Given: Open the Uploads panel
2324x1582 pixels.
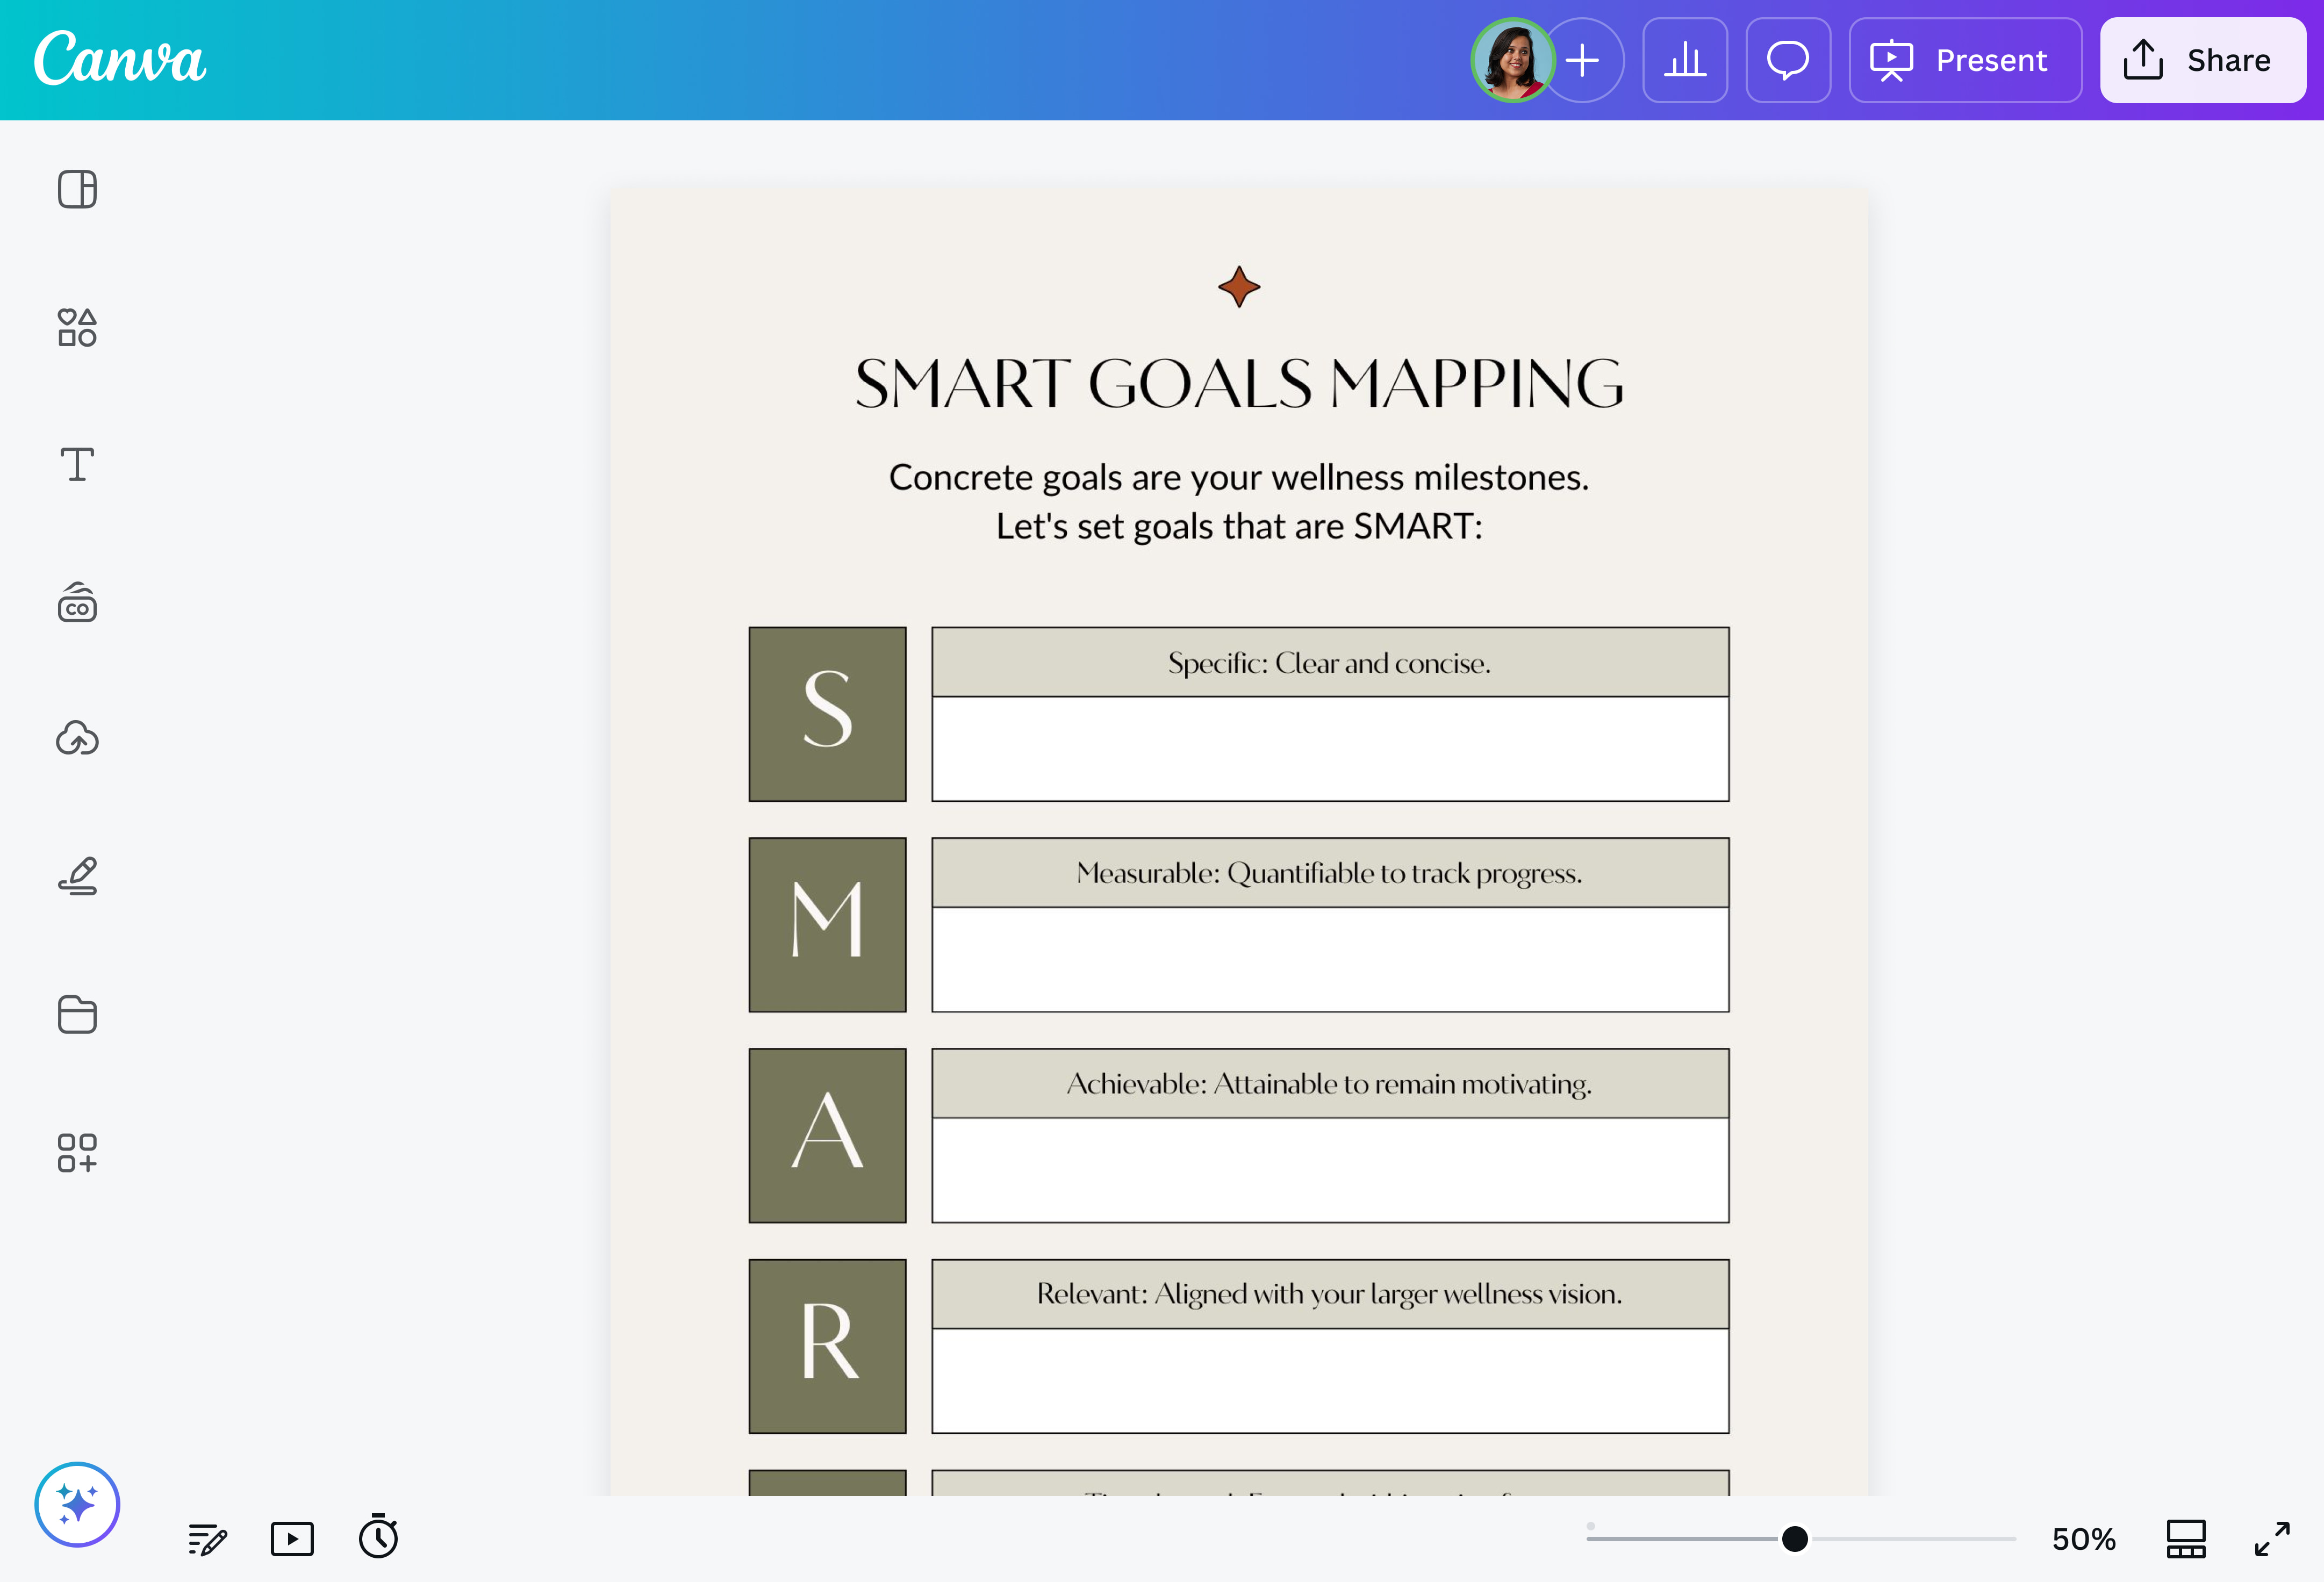Looking at the screenshot, I should [x=77, y=739].
